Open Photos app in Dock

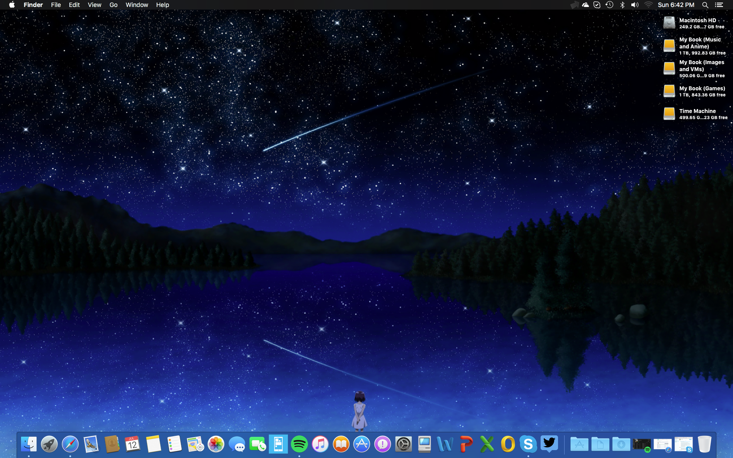(216, 444)
